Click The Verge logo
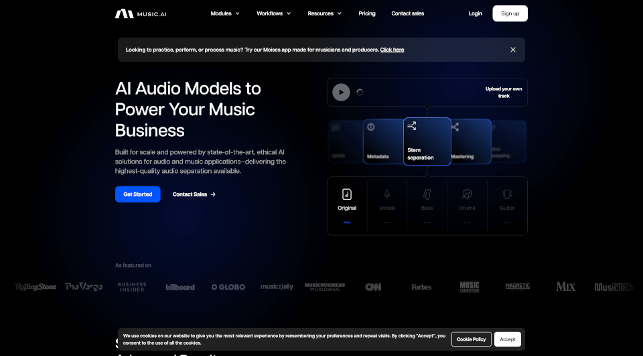 tap(84, 286)
